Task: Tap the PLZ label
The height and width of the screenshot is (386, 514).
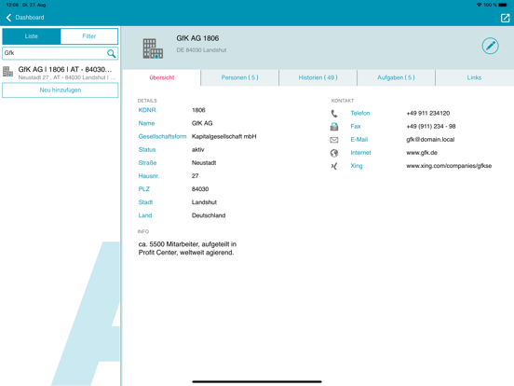Action: pyautogui.click(x=144, y=189)
